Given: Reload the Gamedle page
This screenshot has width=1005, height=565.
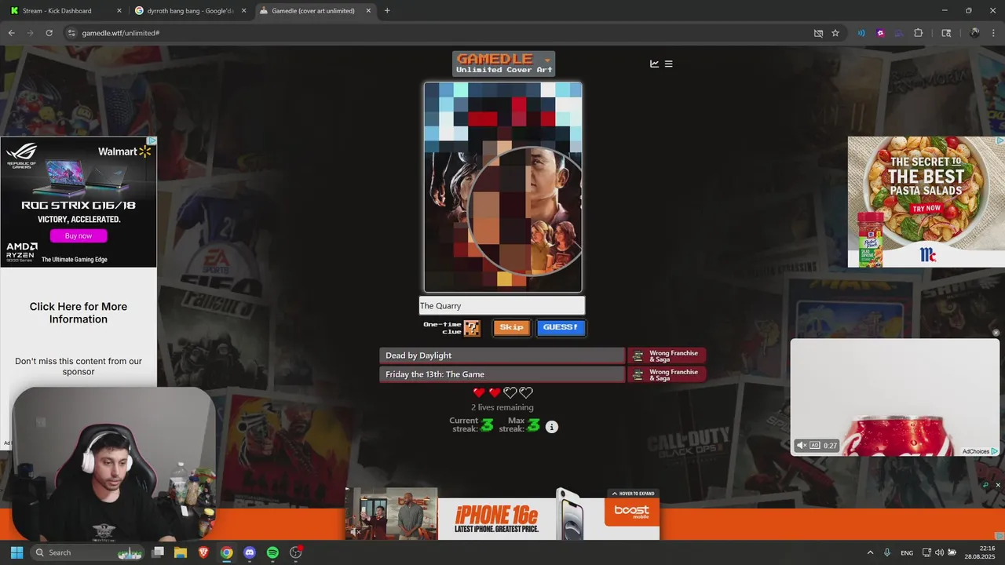Looking at the screenshot, I should [49, 33].
